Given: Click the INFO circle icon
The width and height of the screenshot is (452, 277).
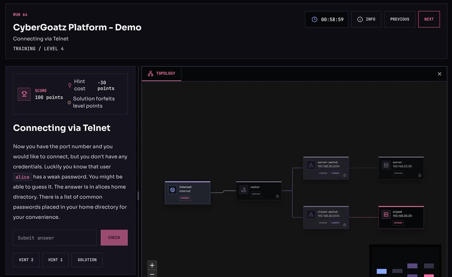Looking at the screenshot, I should (360, 19).
